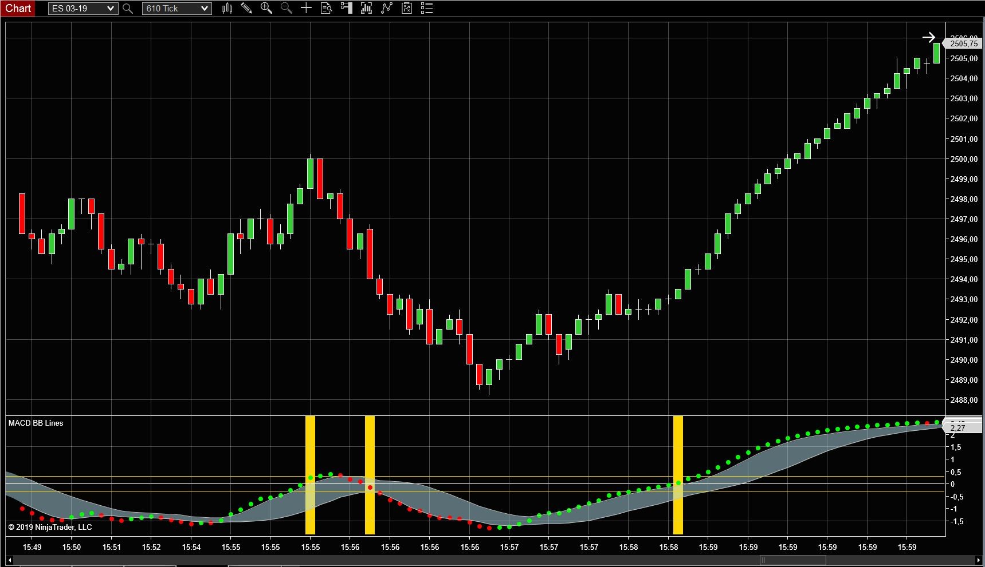This screenshot has height=567, width=985.
Task: Activate the zoom in tool
Action: [266, 9]
